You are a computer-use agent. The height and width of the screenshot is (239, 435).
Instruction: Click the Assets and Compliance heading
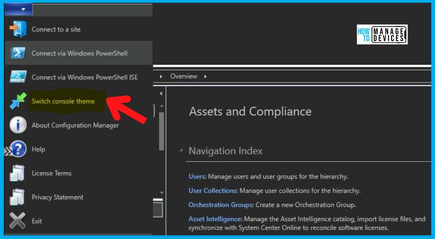coord(250,111)
